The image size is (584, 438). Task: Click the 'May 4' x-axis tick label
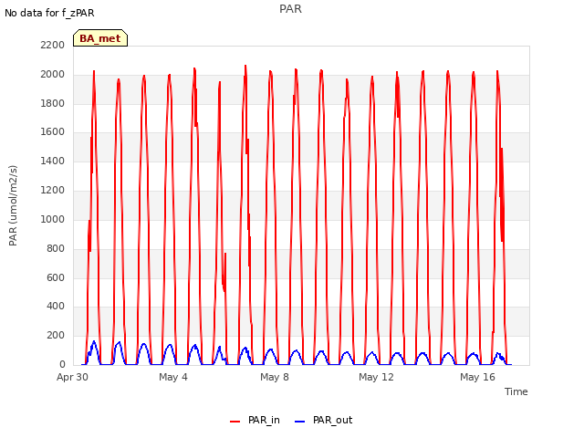[x=173, y=377]
